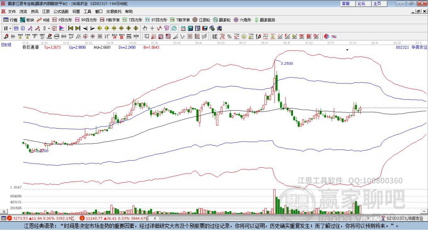Click the small black triangle marker above chart

coord(347,50)
